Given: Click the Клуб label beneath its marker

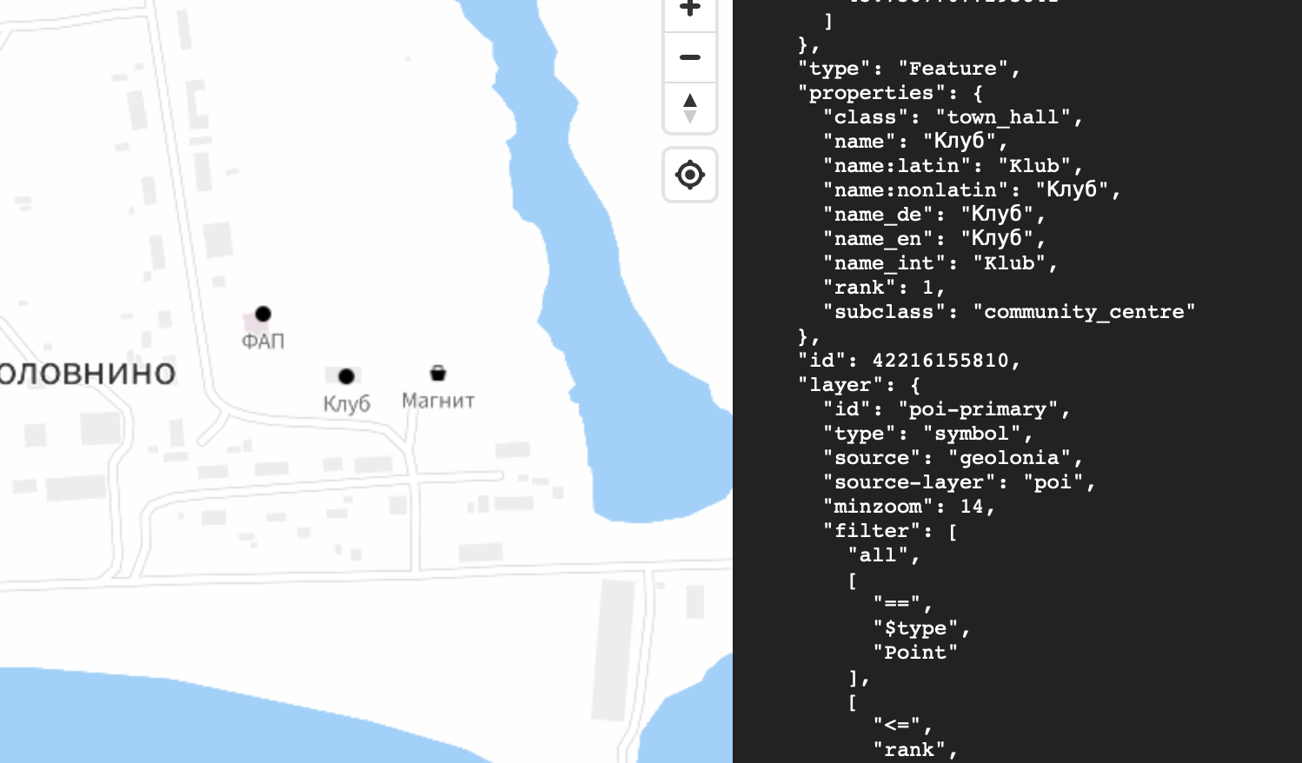Looking at the screenshot, I should click(346, 403).
